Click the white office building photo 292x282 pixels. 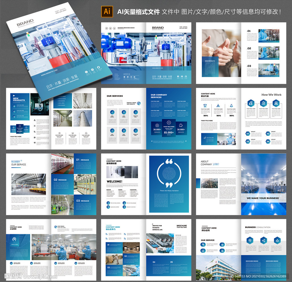point(218,268)
